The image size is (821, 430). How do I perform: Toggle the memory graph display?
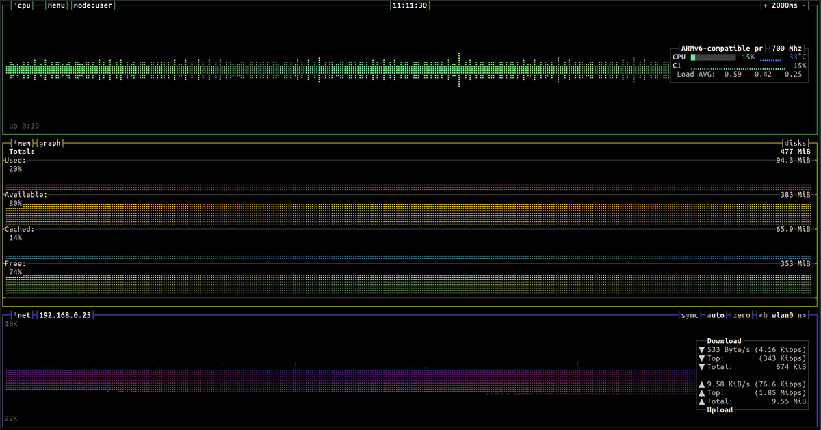click(50, 143)
